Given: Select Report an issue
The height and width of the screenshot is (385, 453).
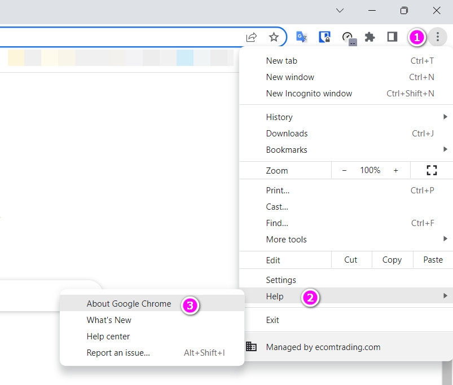Looking at the screenshot, I should click(117, 352).
